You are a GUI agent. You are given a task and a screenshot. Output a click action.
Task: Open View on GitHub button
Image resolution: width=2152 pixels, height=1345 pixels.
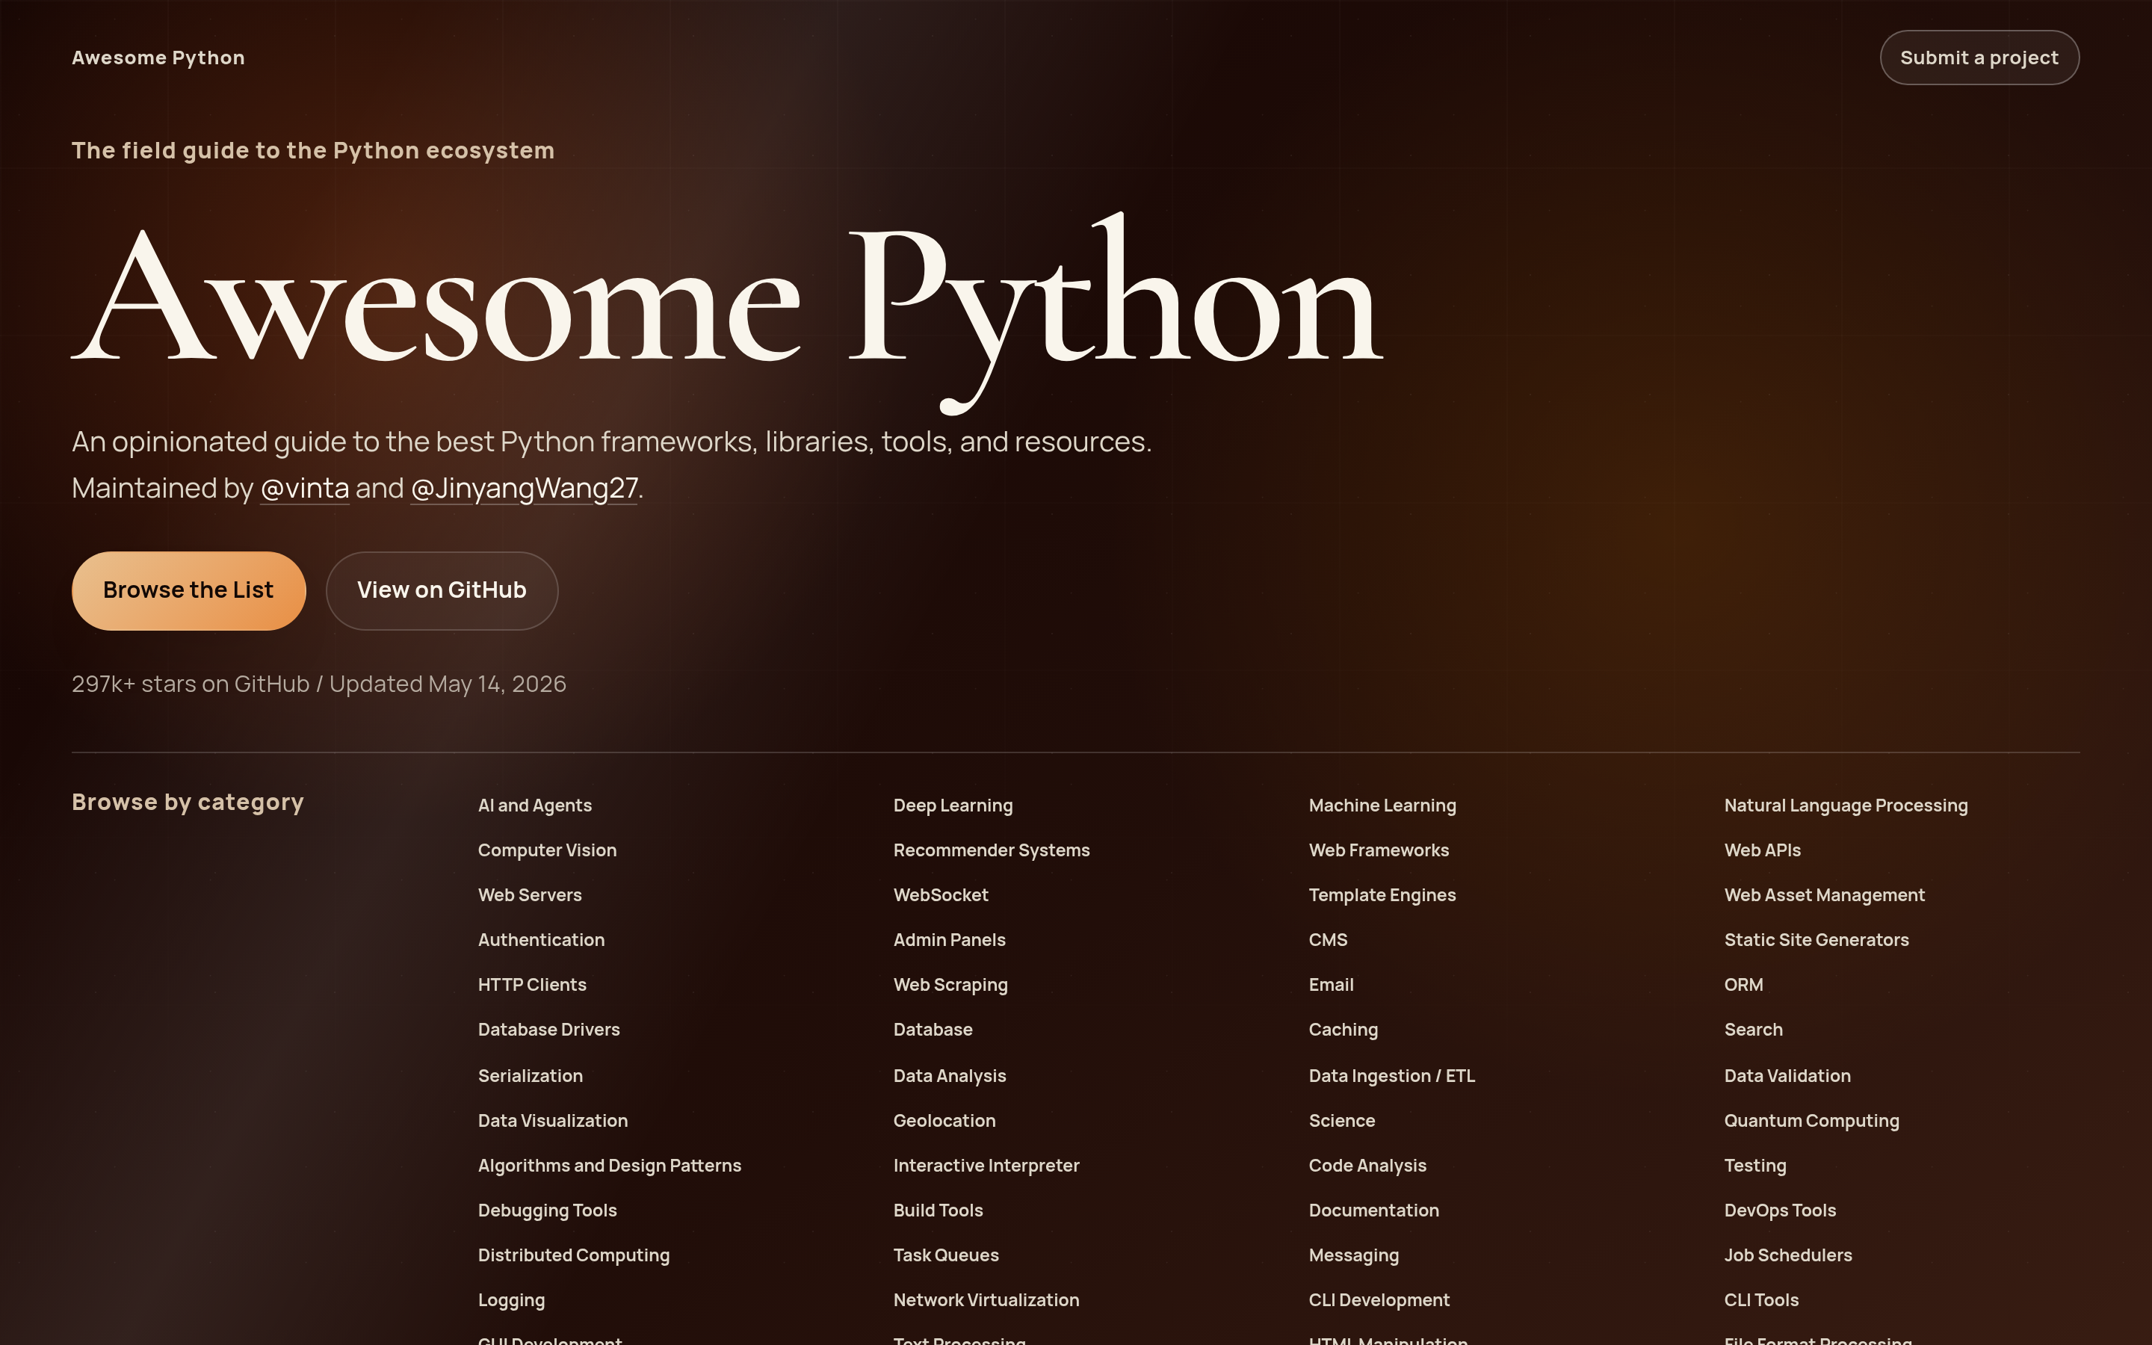pos(442,590)
